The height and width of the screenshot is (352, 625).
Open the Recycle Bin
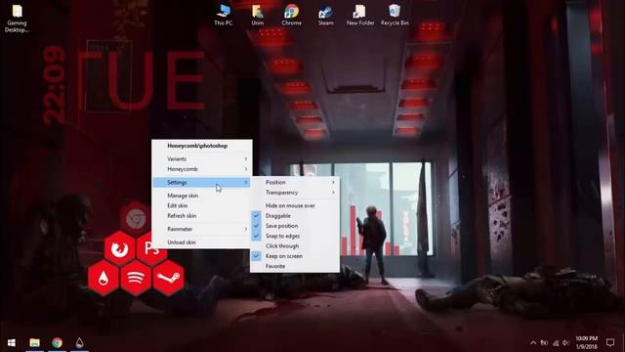point(395,16)
